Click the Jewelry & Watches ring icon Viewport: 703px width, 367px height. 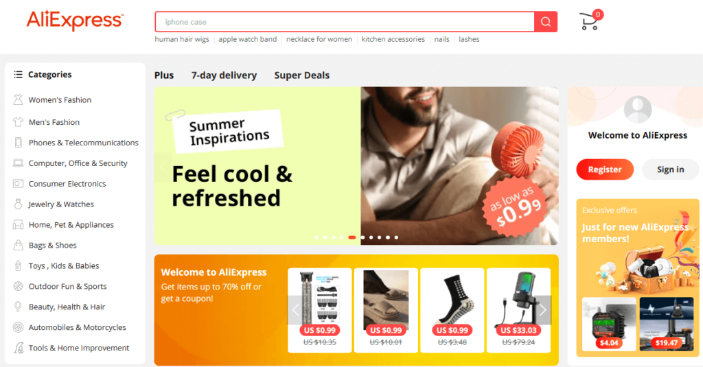(18, 204)
